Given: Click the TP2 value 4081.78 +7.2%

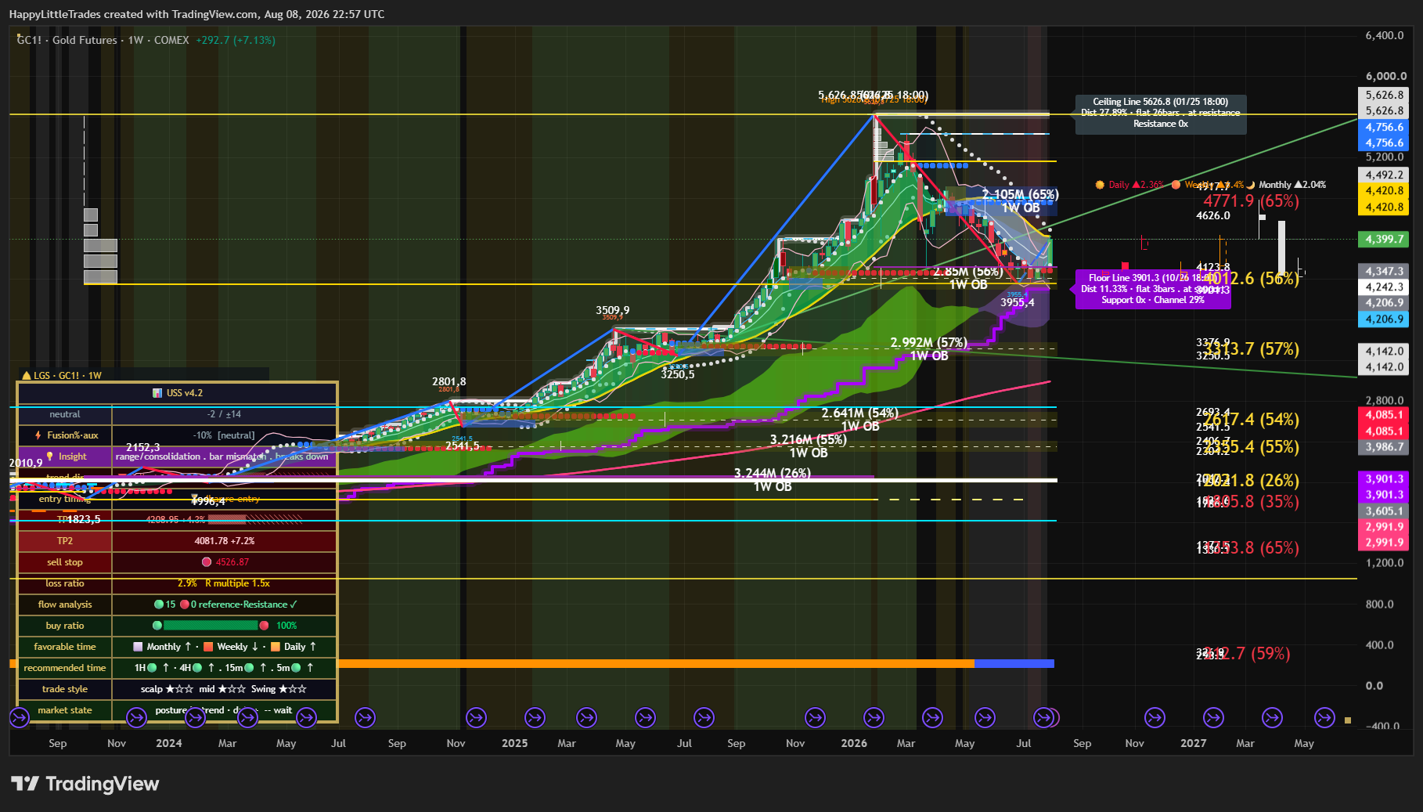Looking at the screenshot, I should tap(225, 541).
